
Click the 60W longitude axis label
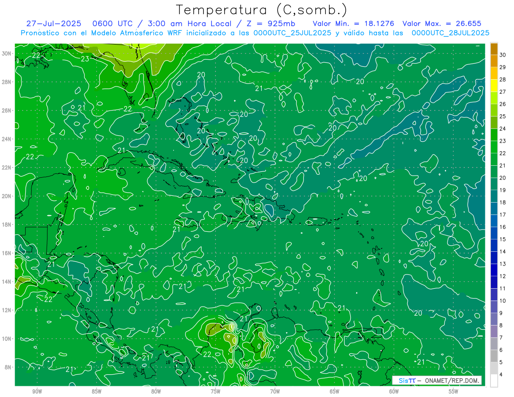394,392
